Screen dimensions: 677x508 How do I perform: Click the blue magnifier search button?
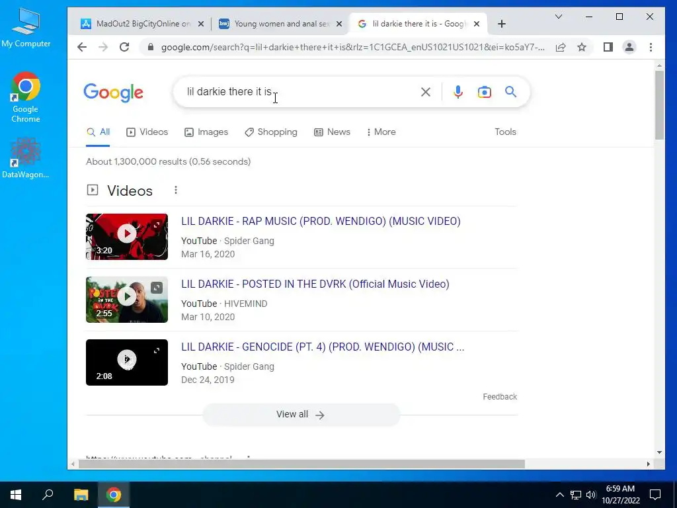point(511,91)
